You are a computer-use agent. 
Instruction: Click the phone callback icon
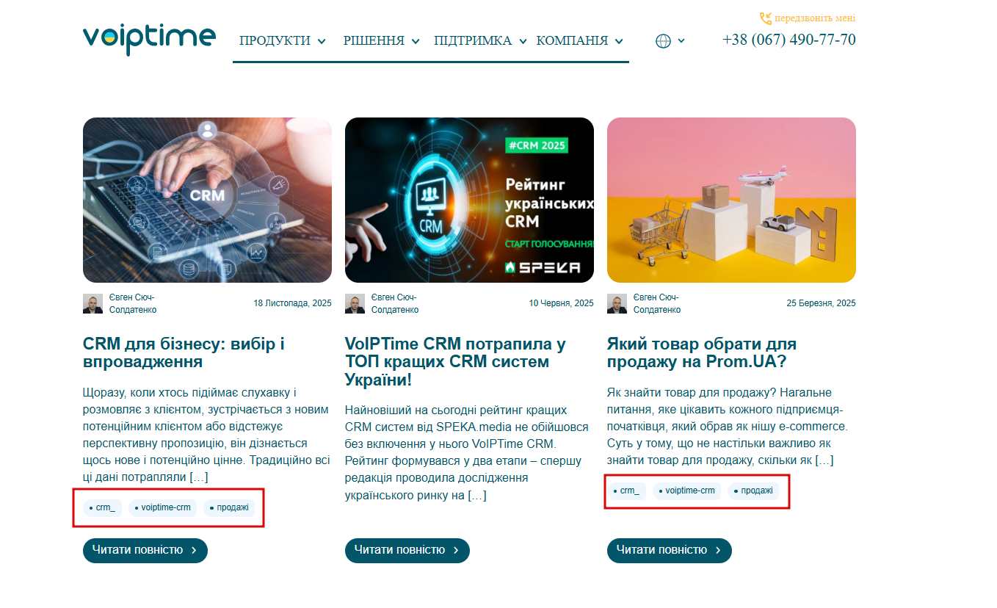[766, 18]
